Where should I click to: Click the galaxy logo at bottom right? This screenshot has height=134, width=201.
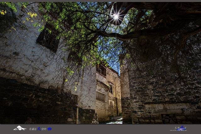(x=182, y=127)
